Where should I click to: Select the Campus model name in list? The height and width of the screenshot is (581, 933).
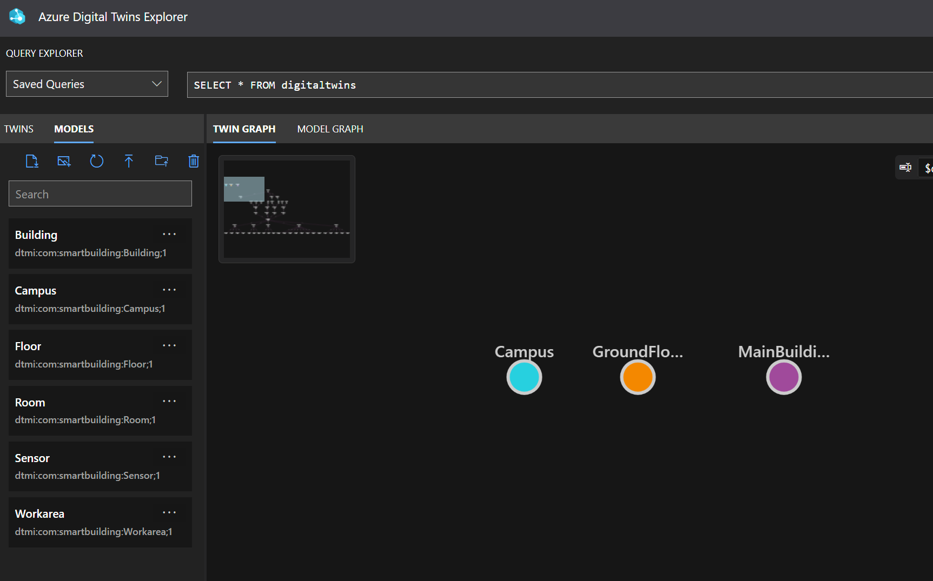(36, 291)
